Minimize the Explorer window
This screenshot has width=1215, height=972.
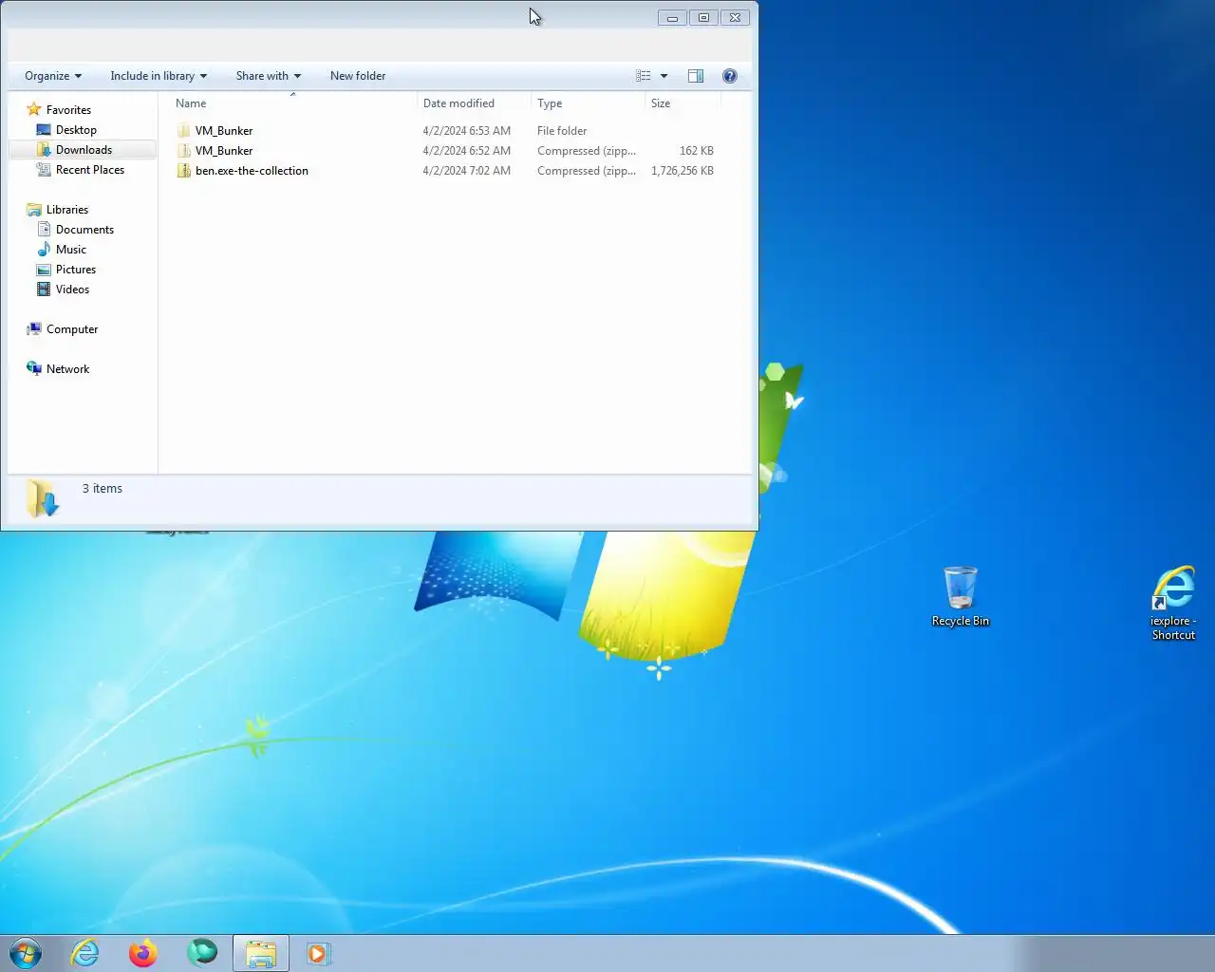(672, 17)
